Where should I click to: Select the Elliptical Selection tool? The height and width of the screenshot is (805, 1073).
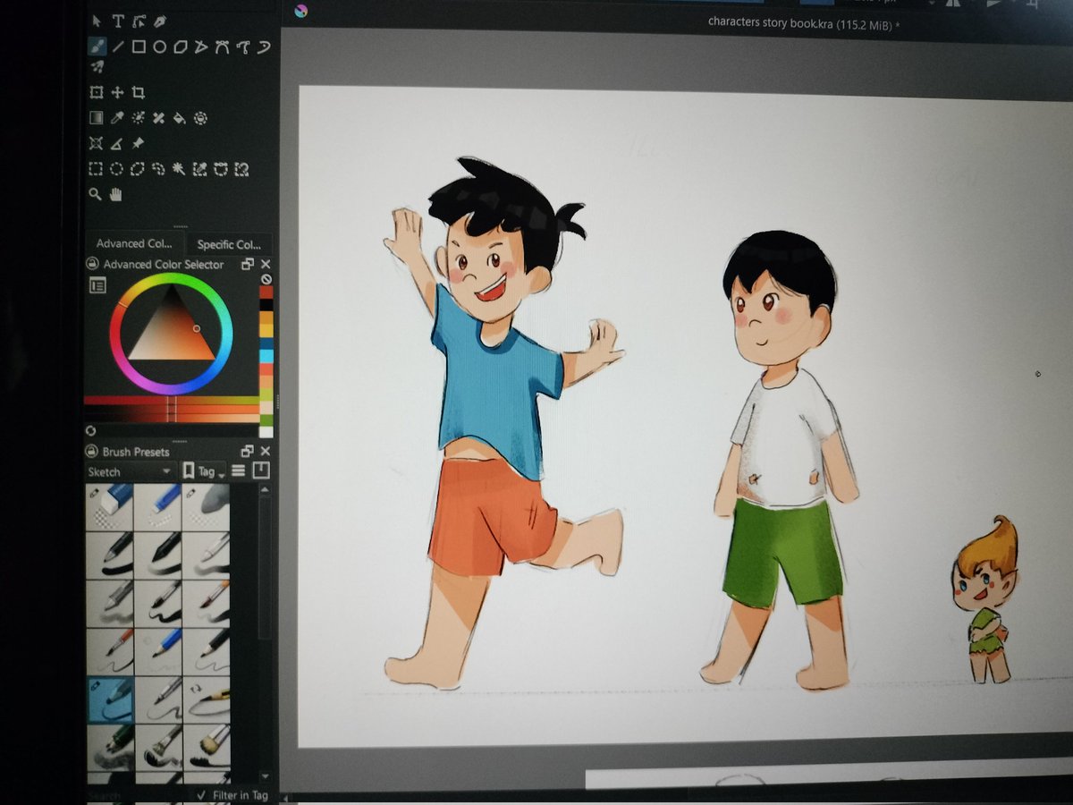[117, 168]
